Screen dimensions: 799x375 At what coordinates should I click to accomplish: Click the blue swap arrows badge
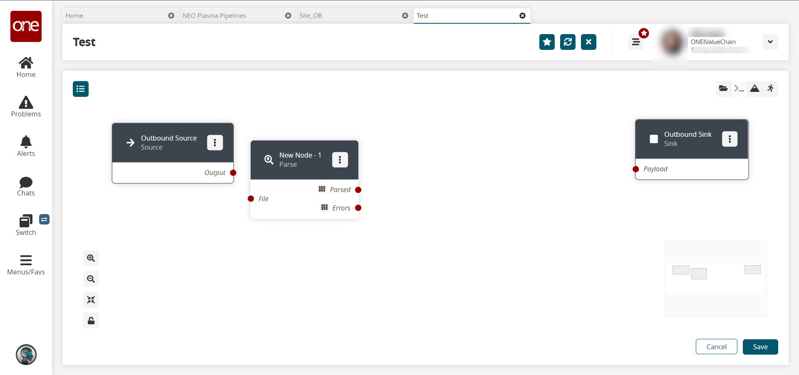click(45, 219)
